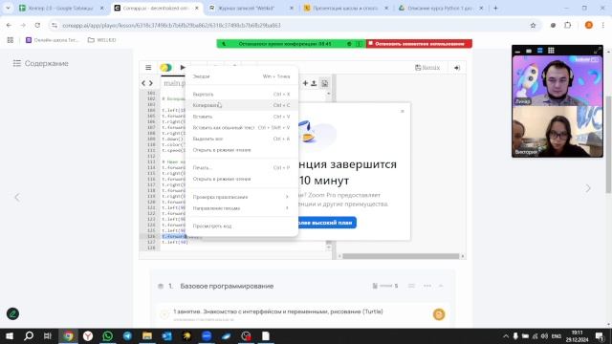Viewport: 612px width, 344px height.
Task: Open File Explorer from the taskbar
Action: [147, 335]
